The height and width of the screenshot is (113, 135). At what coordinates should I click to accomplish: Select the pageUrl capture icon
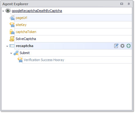coord(12,18)
